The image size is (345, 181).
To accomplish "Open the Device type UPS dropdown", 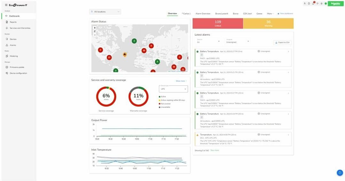I will pos(173,89).
